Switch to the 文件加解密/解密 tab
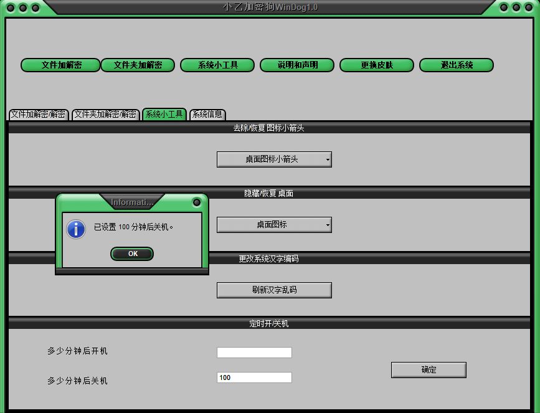Viewport: 540px width, 413px height. (x=39, y=115)
